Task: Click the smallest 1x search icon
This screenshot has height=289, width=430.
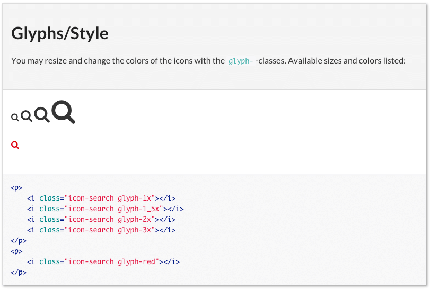Action: click(x=15, y=118)
